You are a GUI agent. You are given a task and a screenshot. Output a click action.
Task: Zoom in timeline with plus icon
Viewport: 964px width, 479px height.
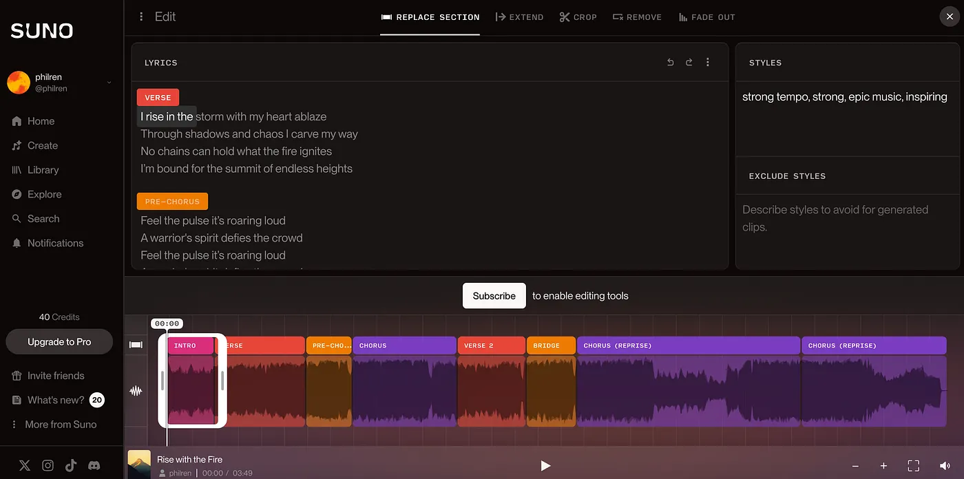[883, 466]
